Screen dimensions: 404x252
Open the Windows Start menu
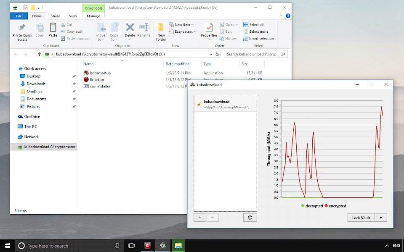coord(8,246)
